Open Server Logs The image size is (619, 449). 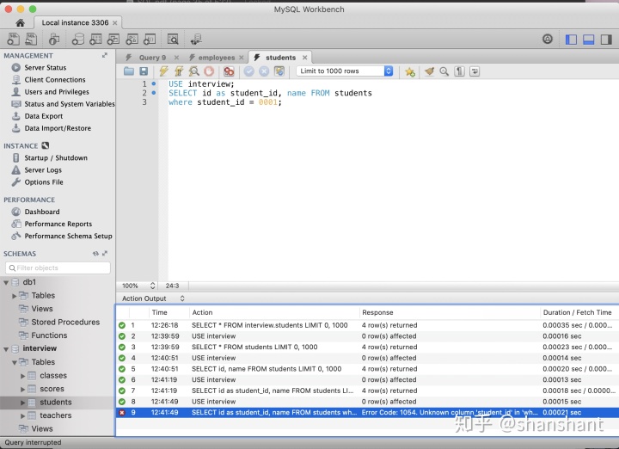tap(43, 170)
